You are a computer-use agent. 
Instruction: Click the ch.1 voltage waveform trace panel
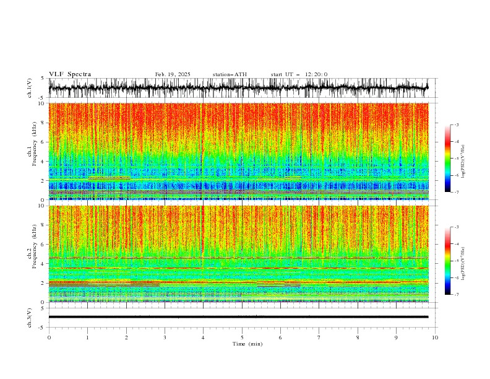(238, 88)
